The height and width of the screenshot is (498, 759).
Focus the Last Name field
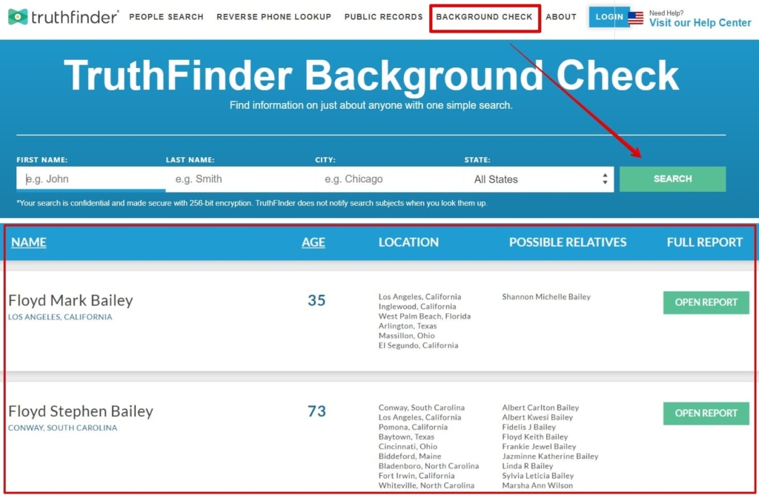(240, 179)
